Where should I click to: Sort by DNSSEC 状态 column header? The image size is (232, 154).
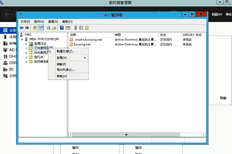coord(193,35)
